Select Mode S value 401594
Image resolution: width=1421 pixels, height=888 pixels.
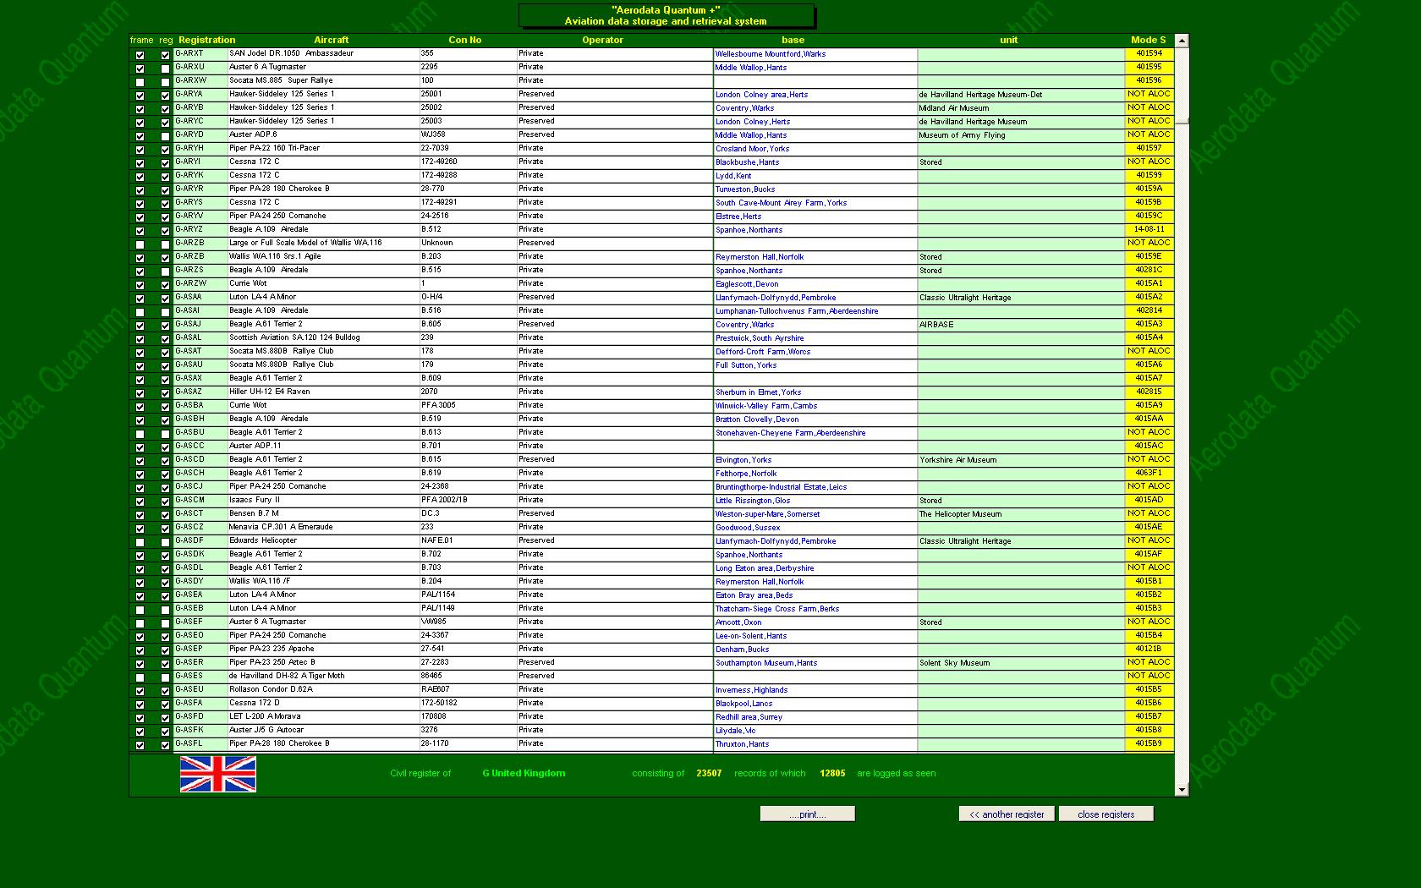pos(1149,53)
